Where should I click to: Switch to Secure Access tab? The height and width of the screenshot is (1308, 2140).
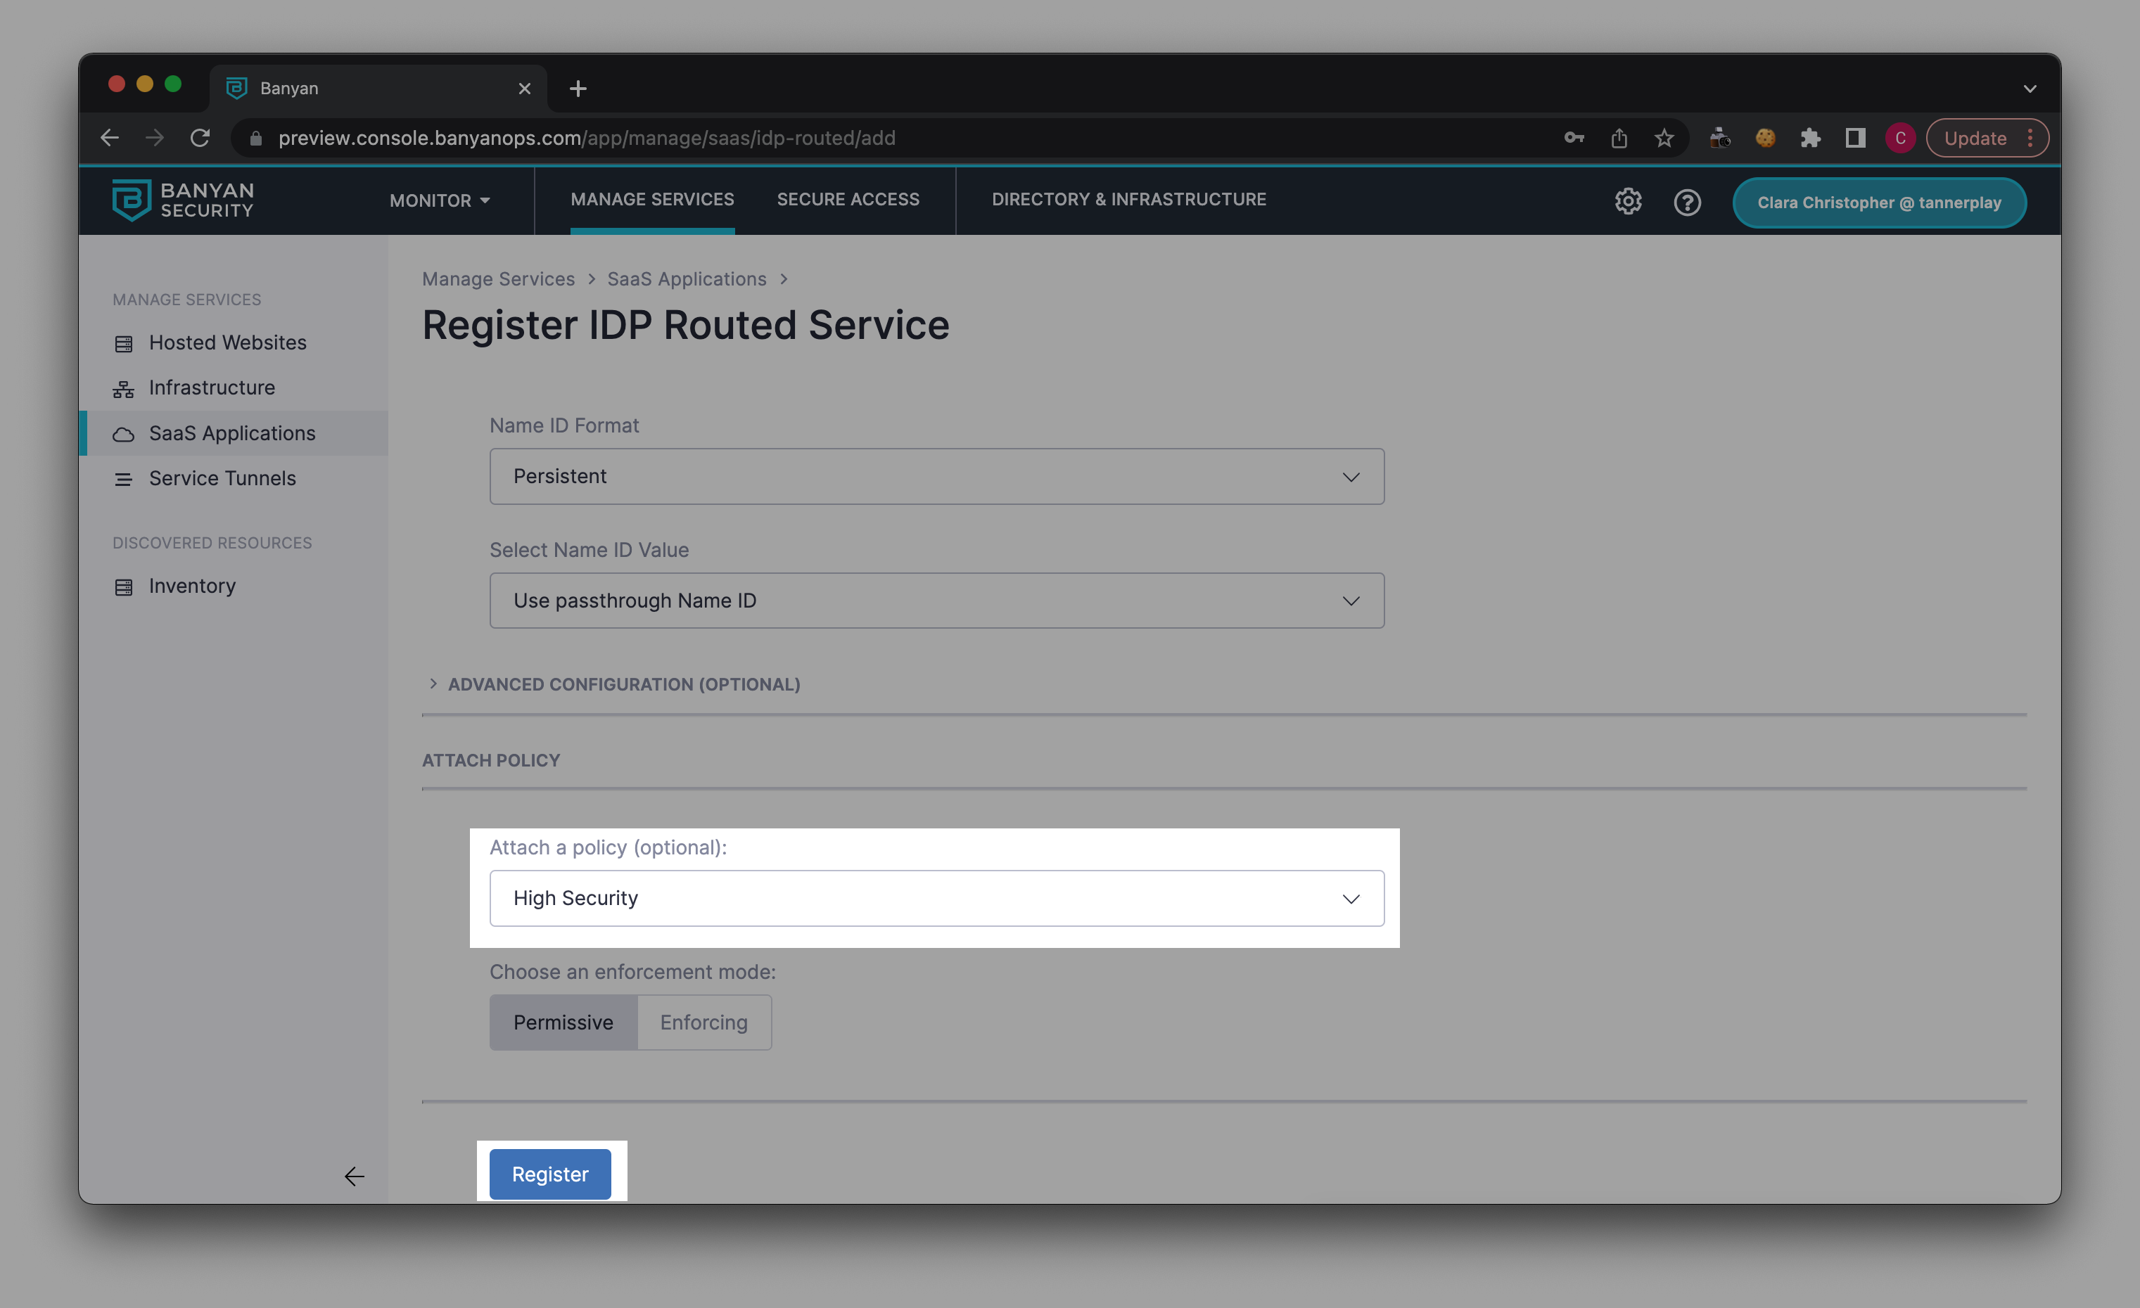pos(848,200)
